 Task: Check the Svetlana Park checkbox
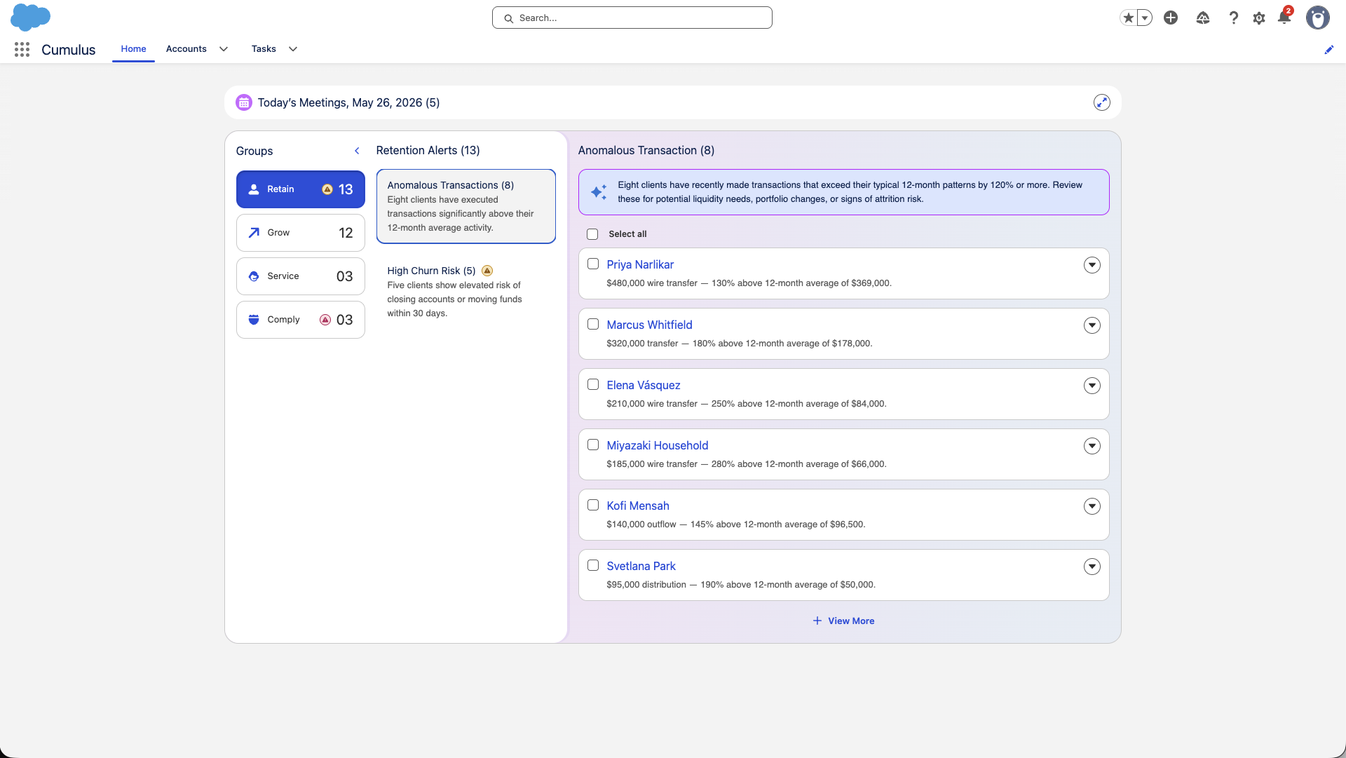tap(593, 566)
